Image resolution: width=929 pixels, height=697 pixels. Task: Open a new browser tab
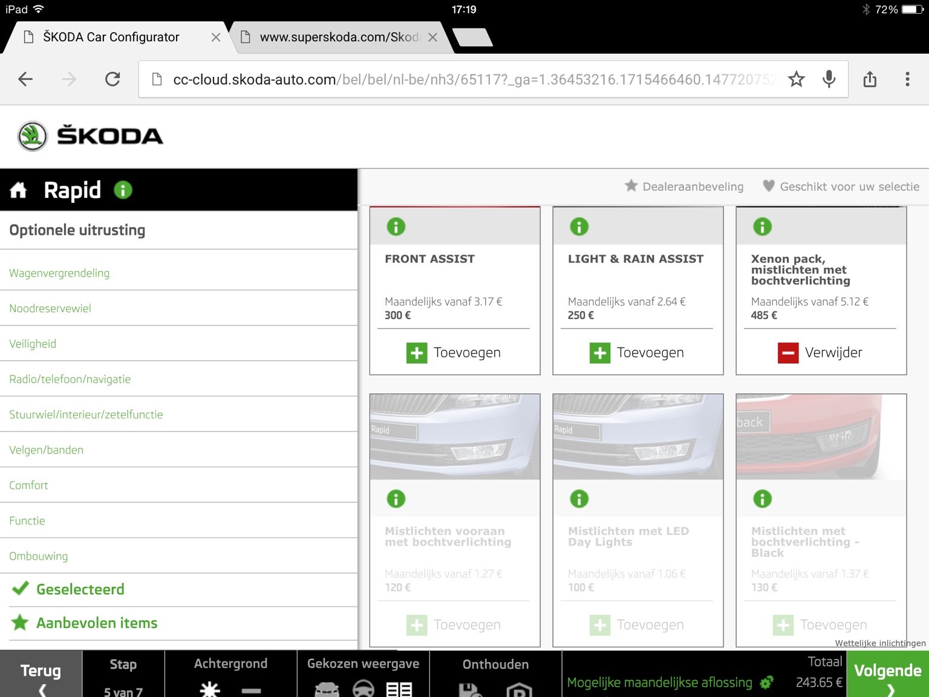coord(472,38)
